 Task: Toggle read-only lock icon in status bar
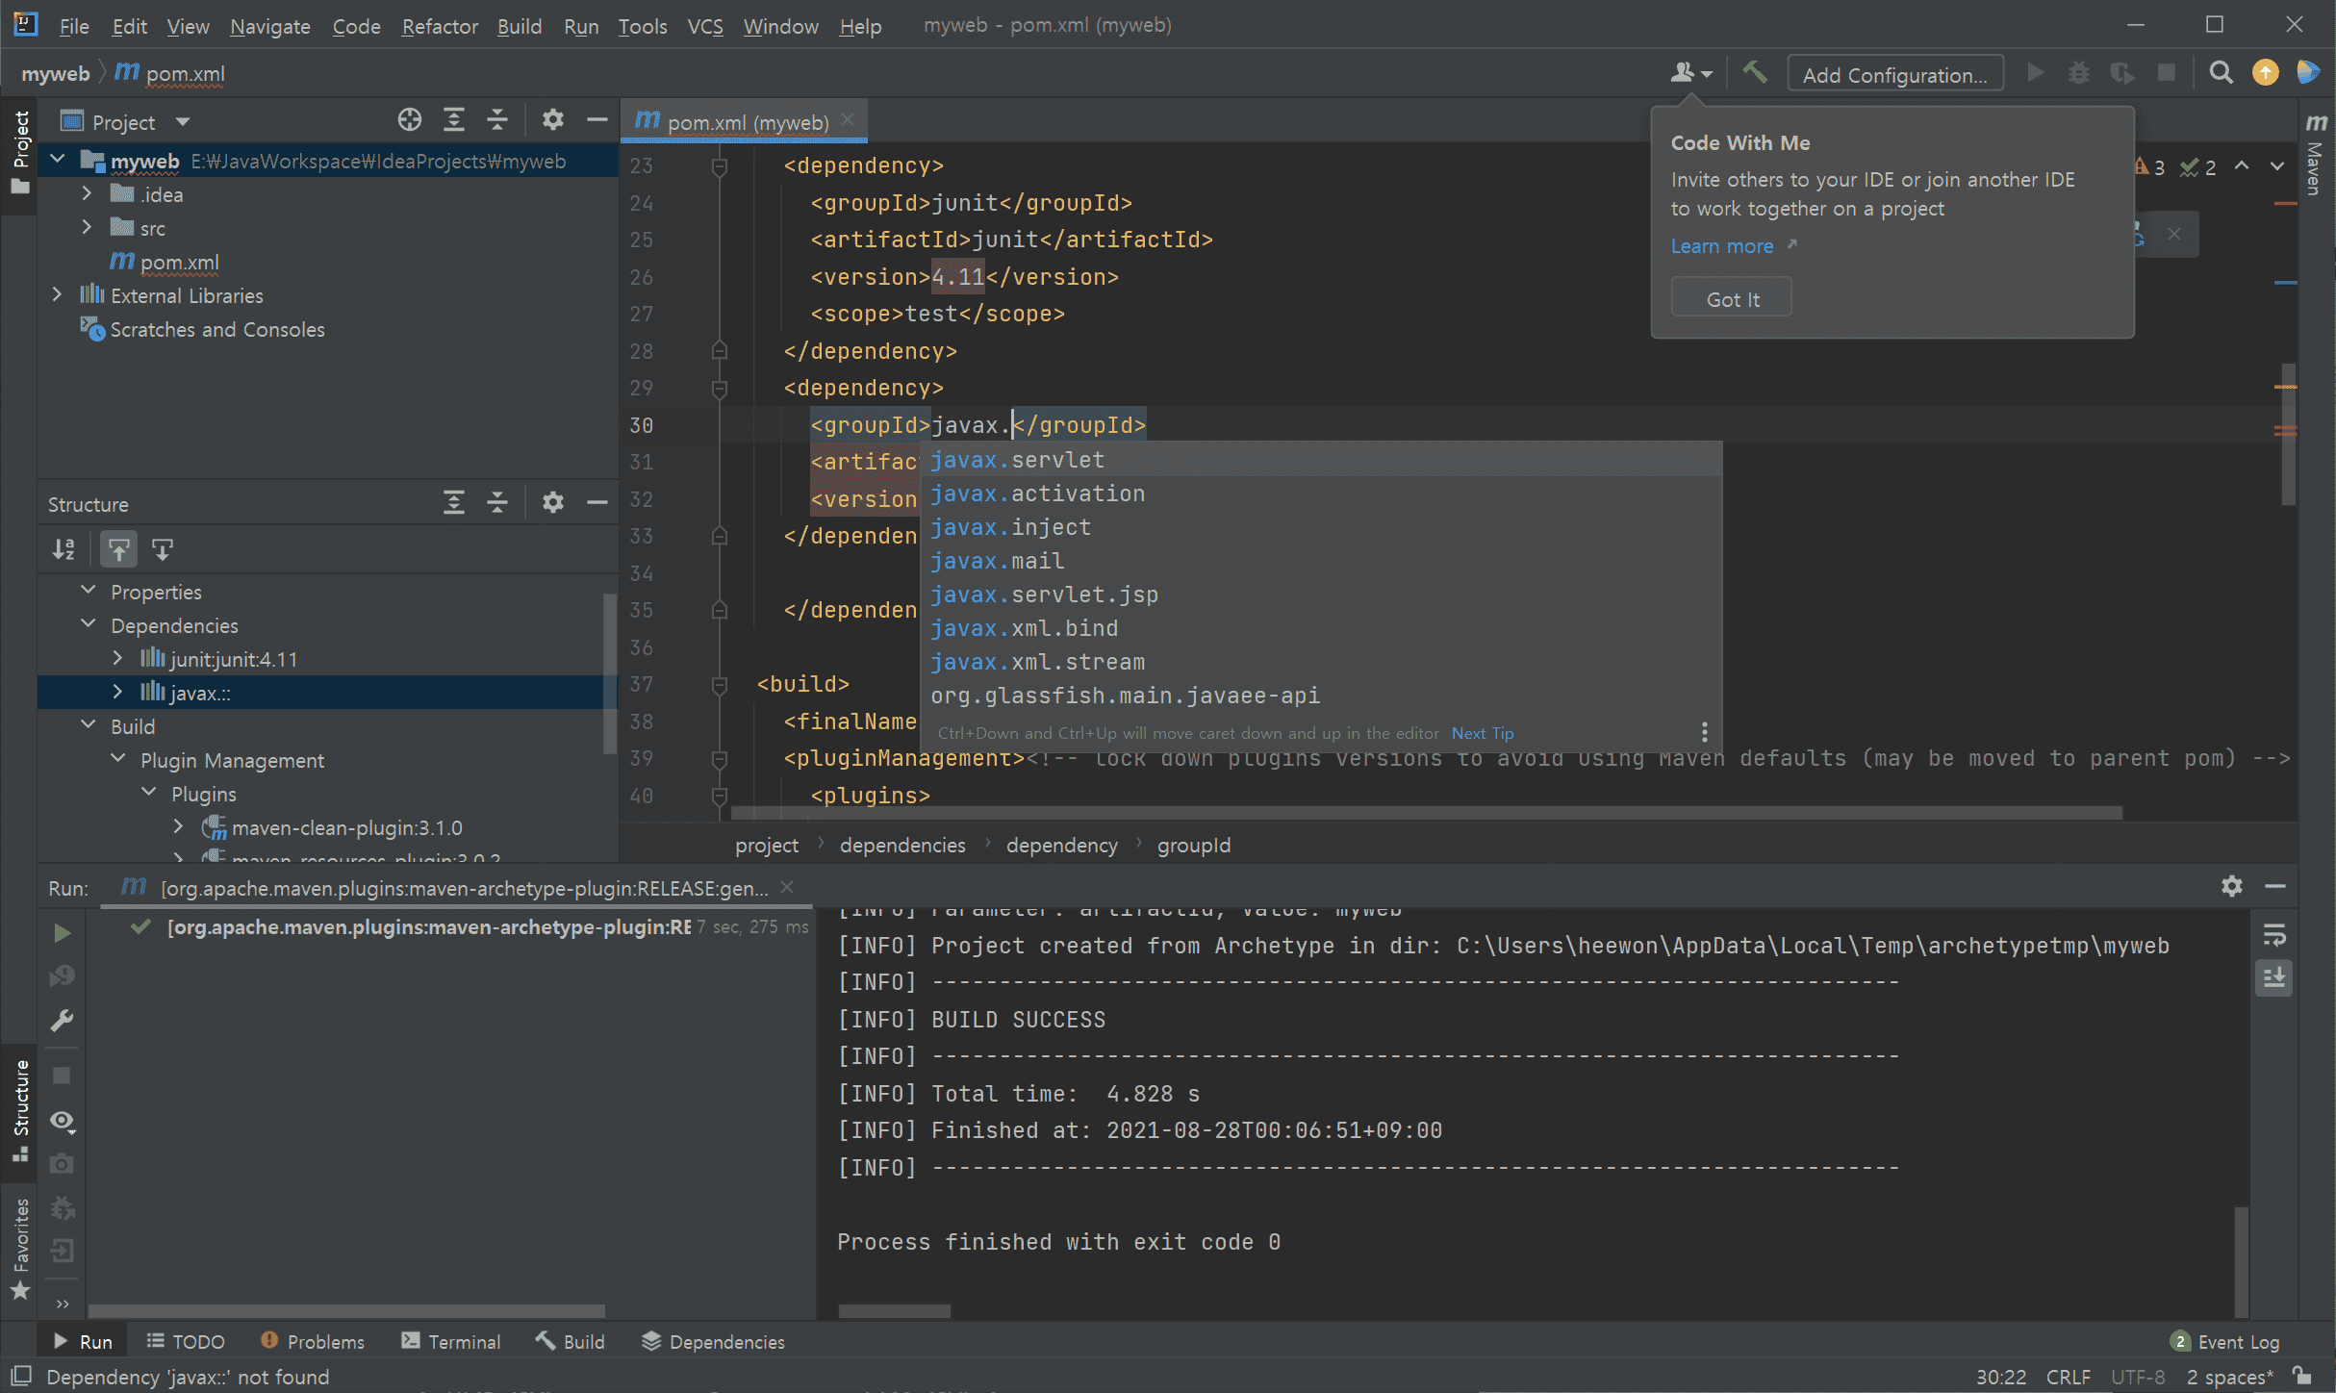pos(2302,1377)
